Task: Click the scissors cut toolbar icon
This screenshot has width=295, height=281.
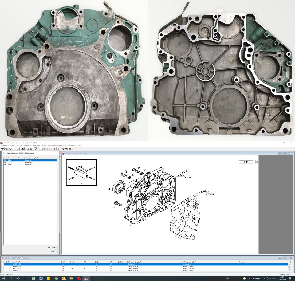Action: [18, 149]
